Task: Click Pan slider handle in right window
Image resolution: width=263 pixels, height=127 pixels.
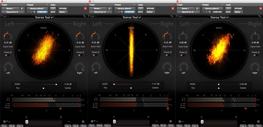Action: (x=219, y=88)
